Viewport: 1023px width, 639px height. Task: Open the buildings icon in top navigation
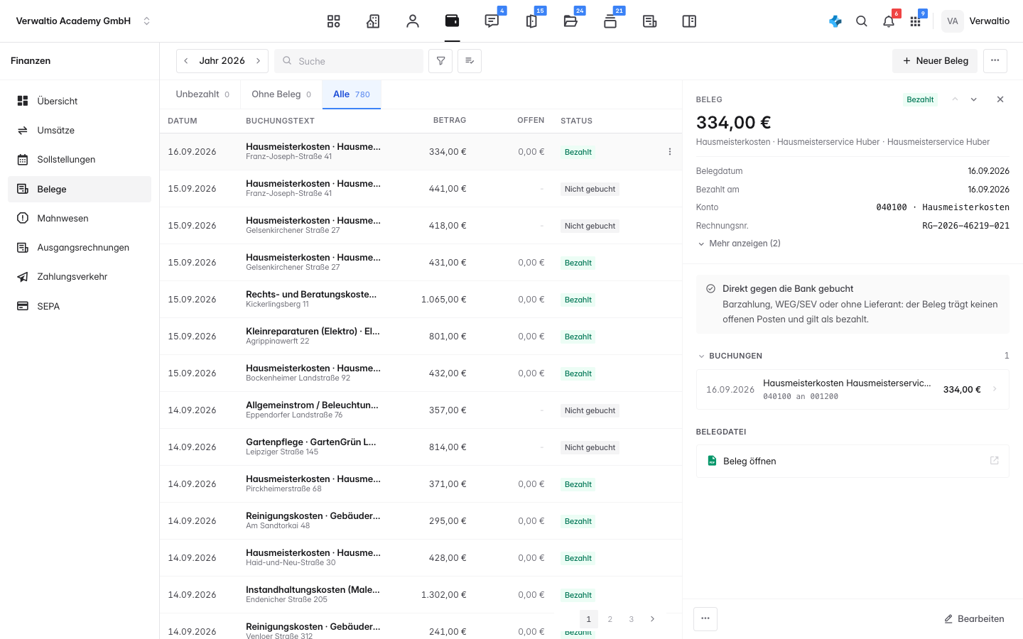coord(373,21)
